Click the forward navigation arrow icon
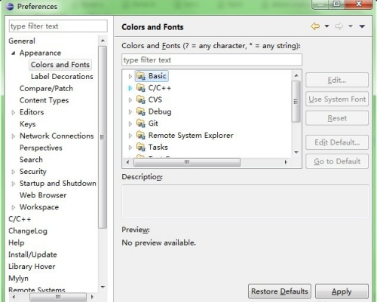This screenshot has width=377, height=302. click(339, 26)
